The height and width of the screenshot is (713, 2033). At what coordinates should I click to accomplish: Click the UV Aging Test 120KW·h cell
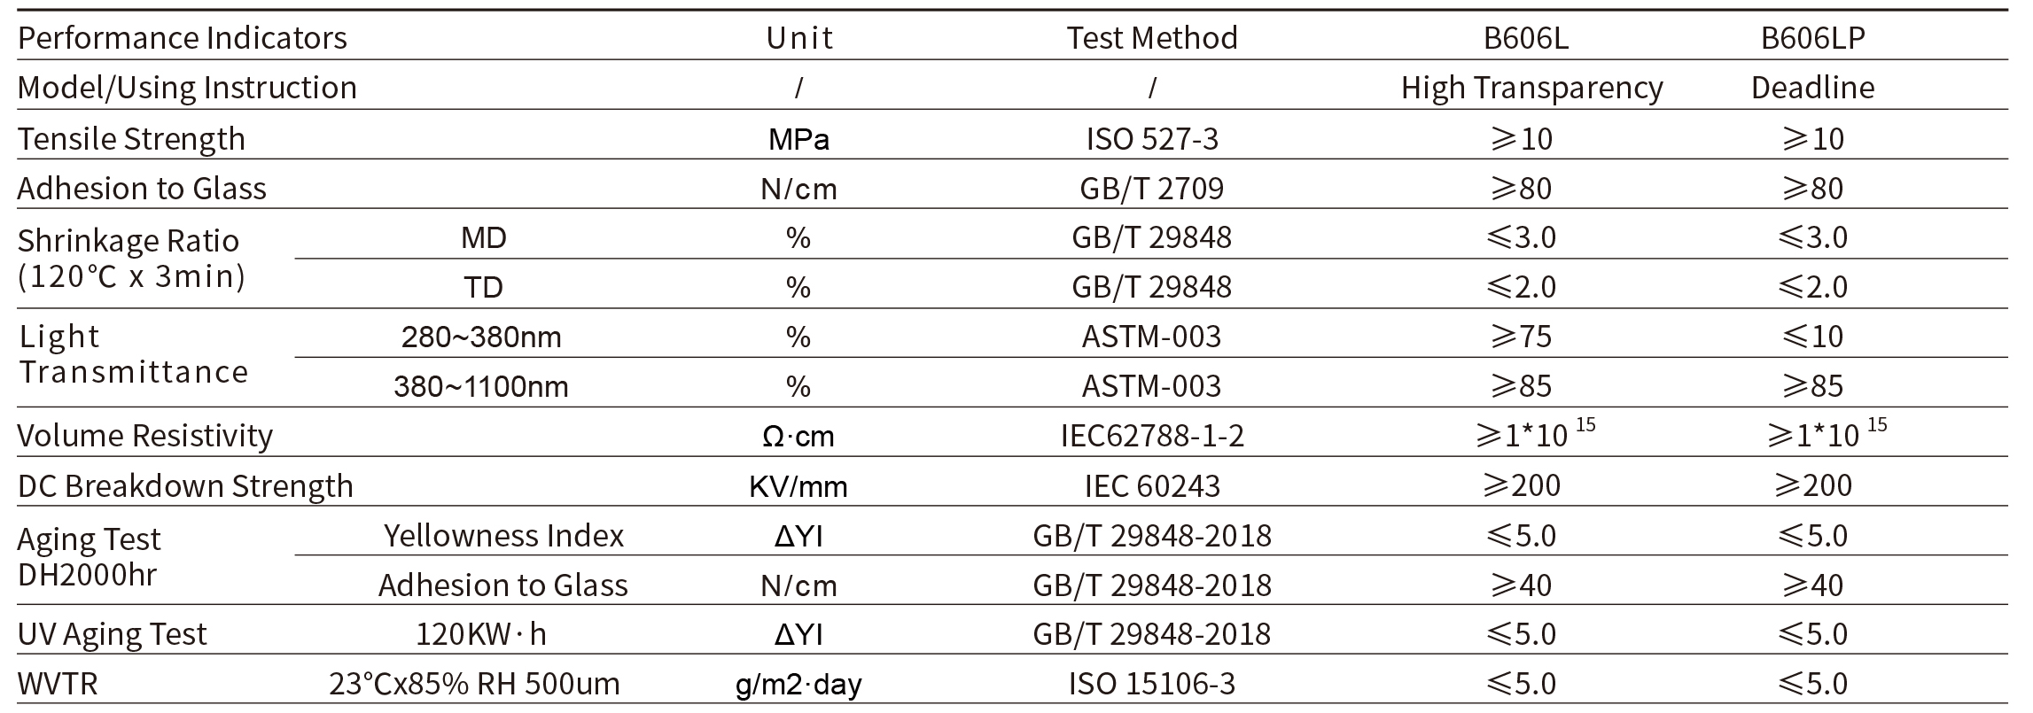click(481, 634)
